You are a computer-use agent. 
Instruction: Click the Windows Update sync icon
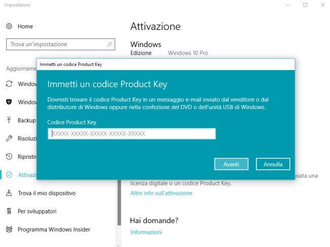tap(9, 84)
